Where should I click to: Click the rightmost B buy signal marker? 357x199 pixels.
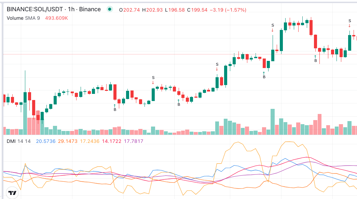pos(316,59)
